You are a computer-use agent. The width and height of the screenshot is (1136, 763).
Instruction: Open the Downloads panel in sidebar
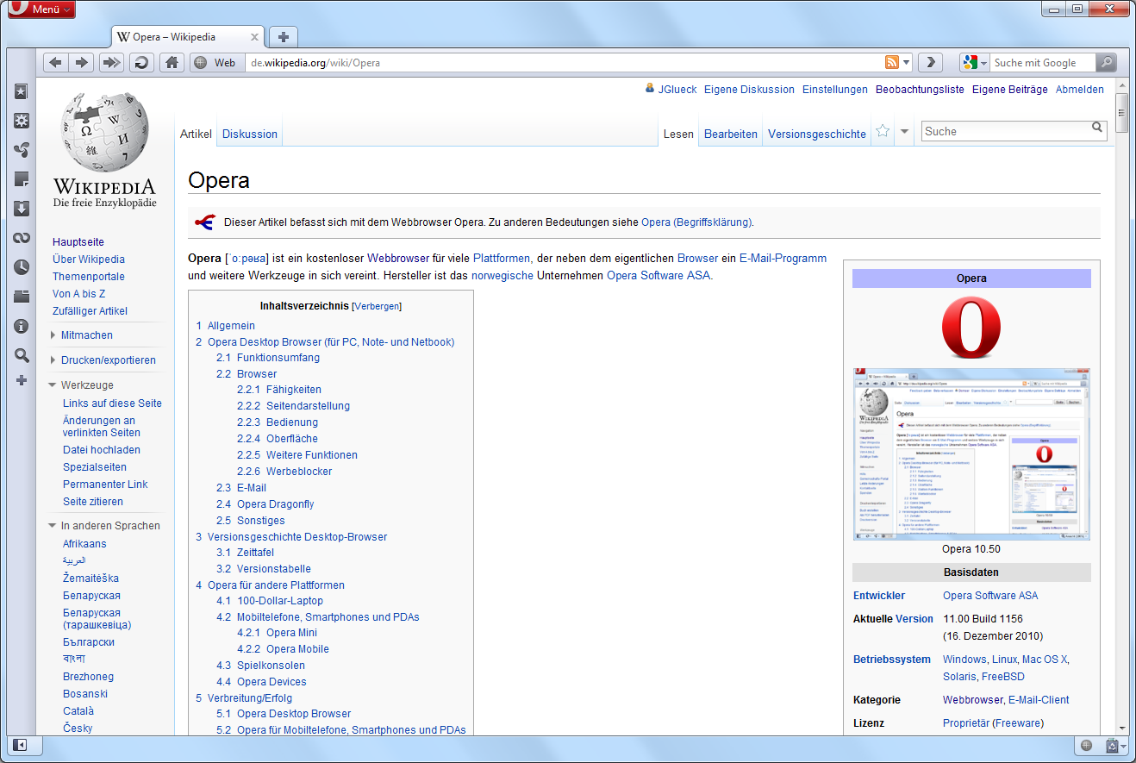(22, 209)
